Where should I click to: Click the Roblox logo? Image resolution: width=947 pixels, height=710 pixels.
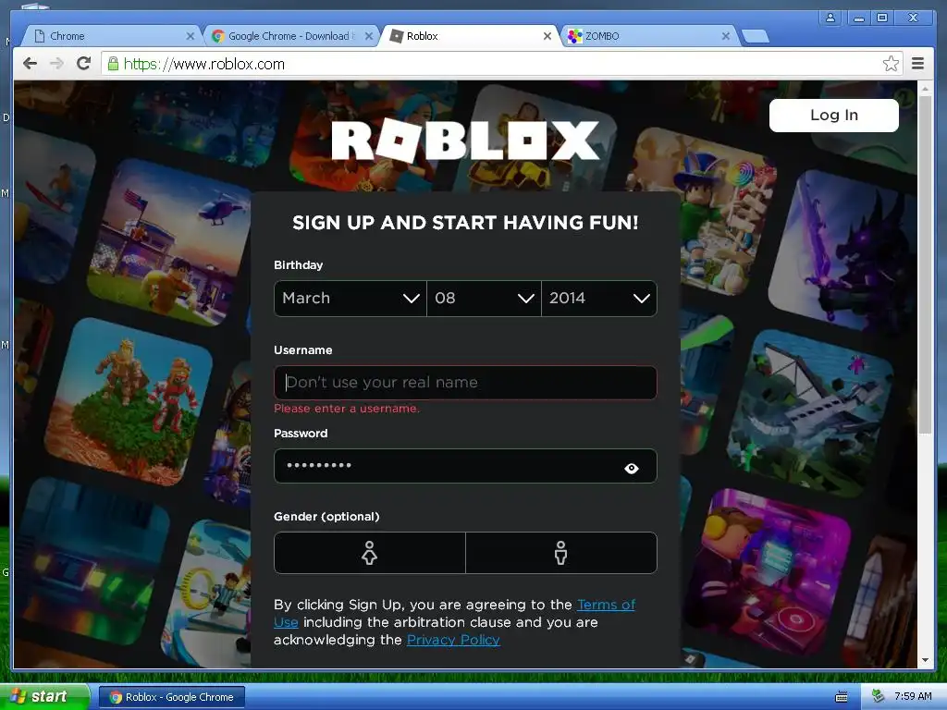point(465,141)
